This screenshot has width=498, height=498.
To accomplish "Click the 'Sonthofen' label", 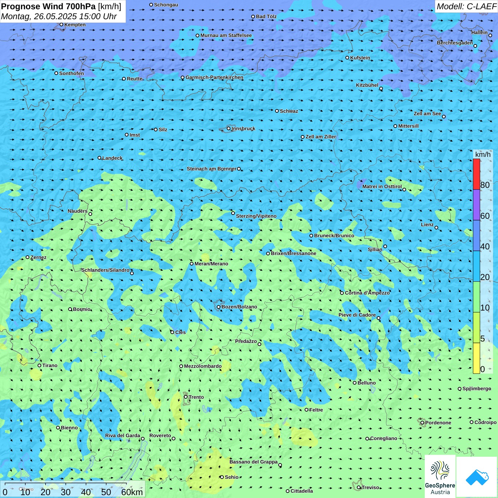I will [71, 73].
